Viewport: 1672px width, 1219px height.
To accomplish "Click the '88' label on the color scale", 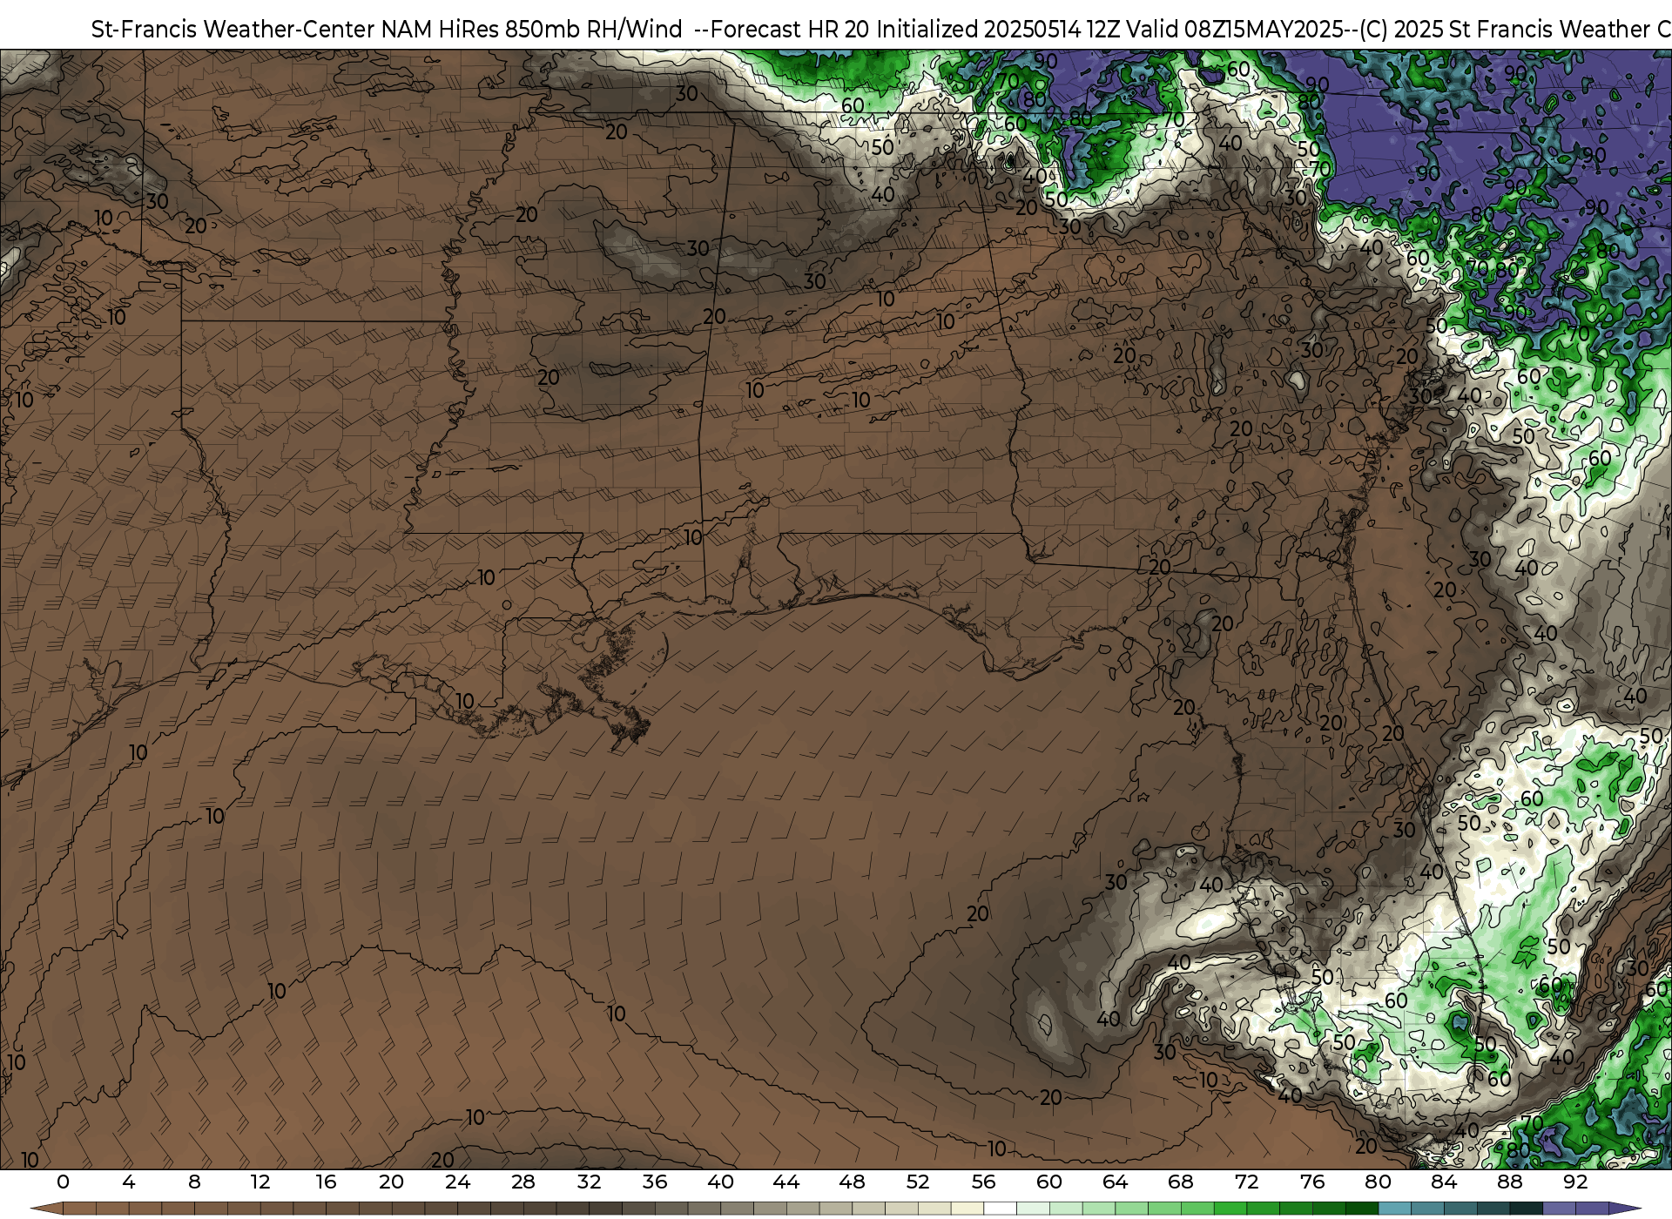I will 1509,1182.
